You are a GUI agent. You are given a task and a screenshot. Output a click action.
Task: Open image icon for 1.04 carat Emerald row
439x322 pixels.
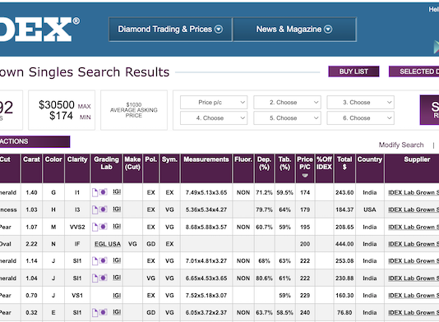(x=103, y=278)
